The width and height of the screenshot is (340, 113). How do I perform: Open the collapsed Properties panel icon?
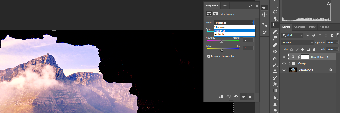264,8
